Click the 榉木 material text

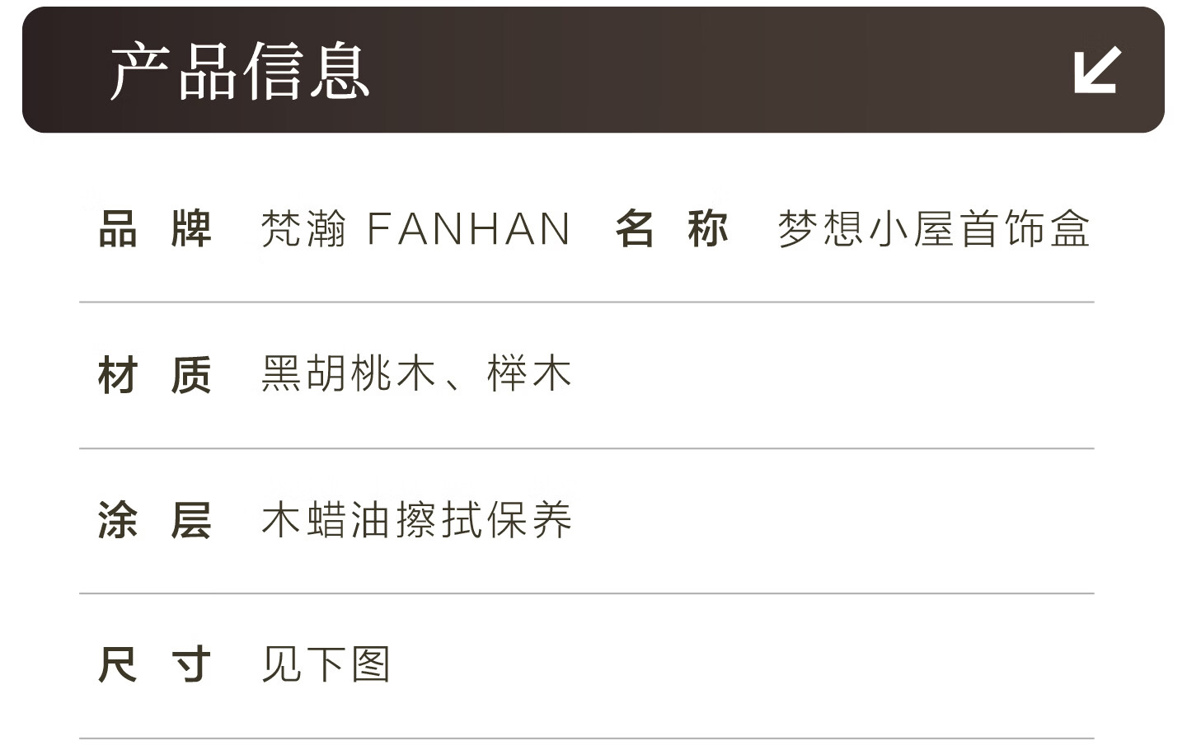529,373
